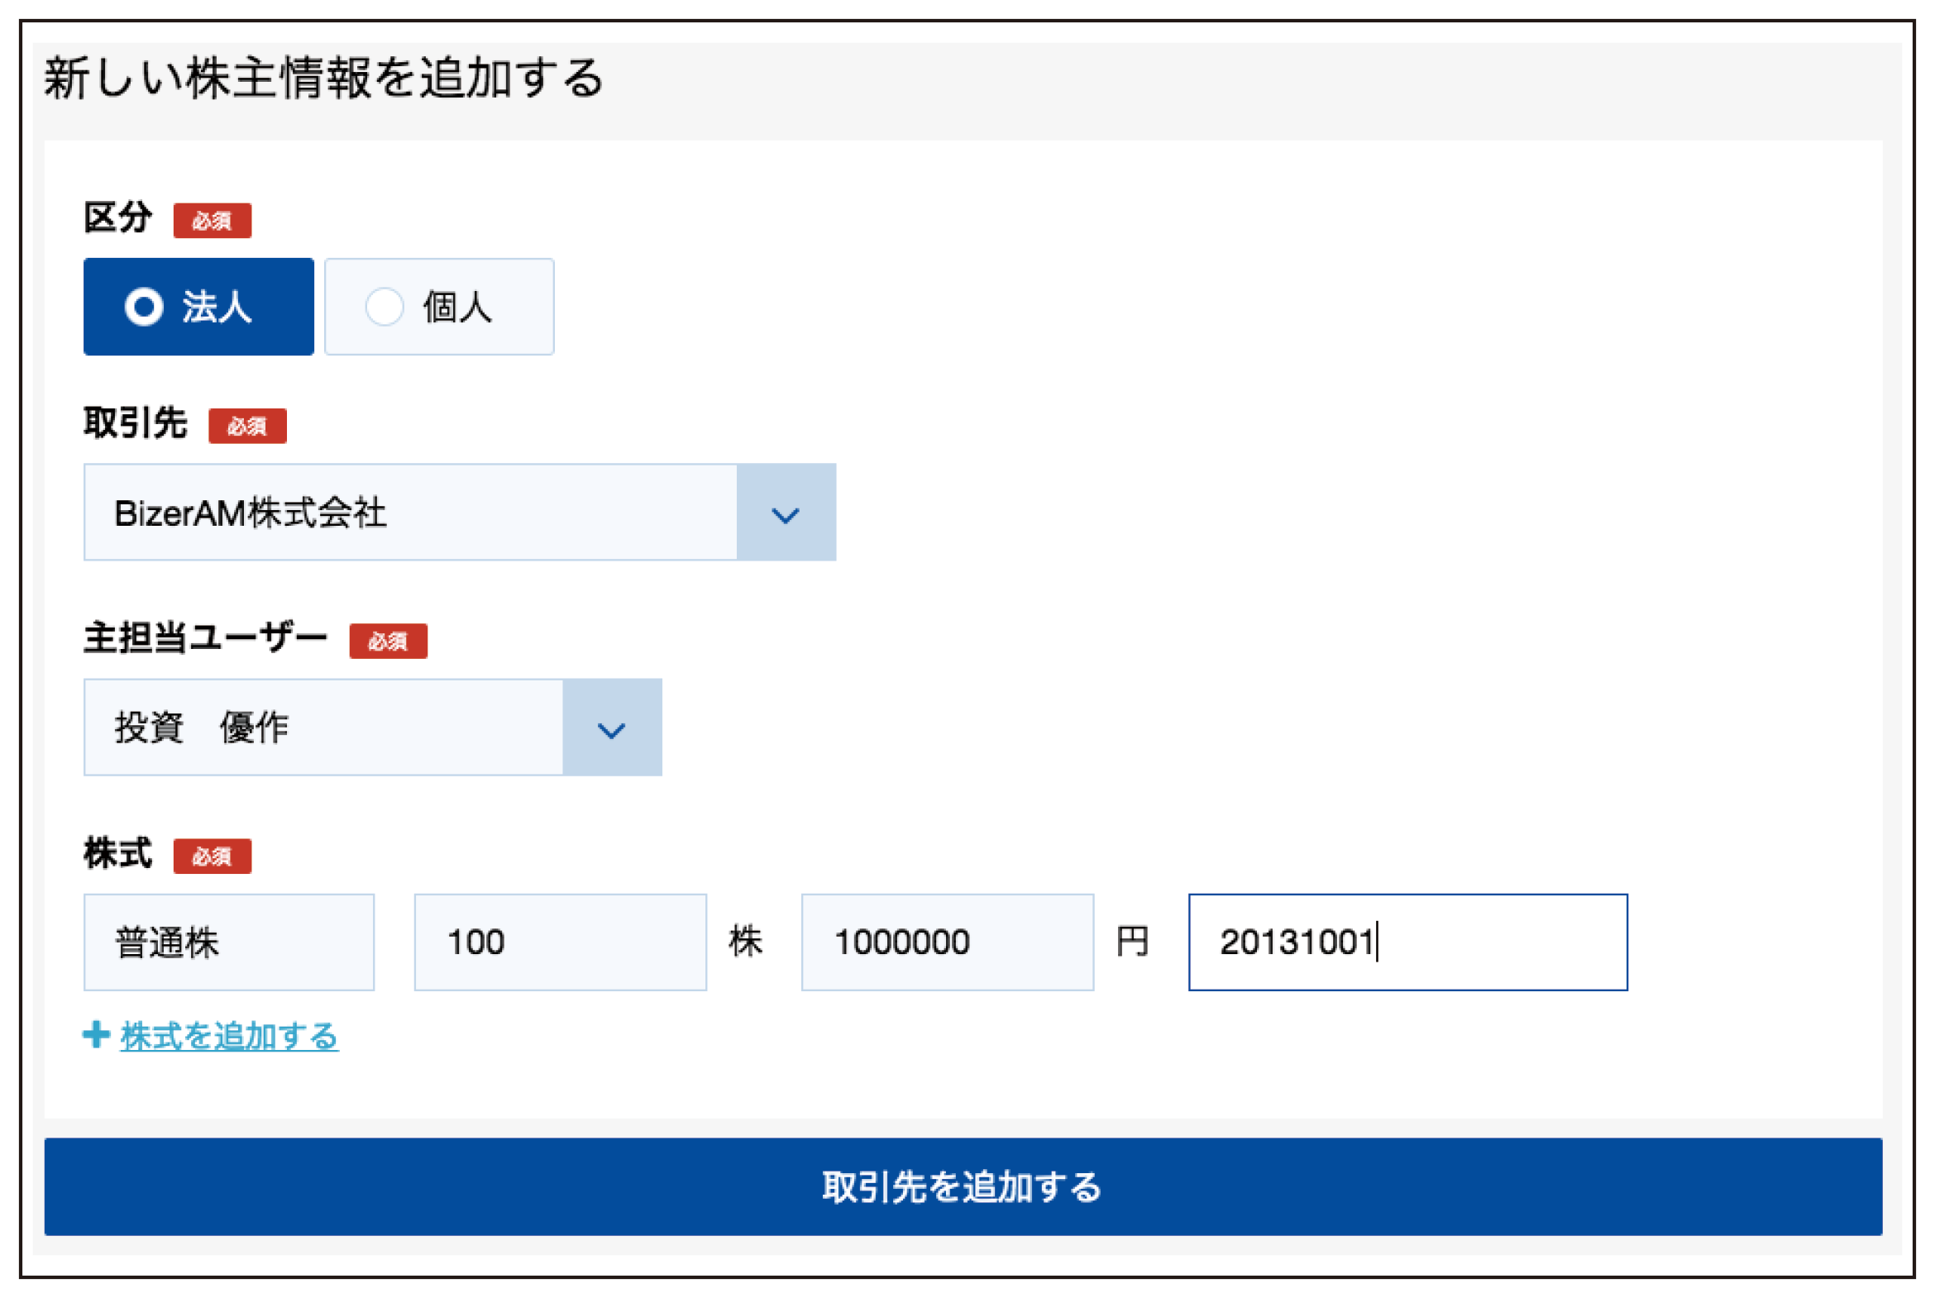Select the 個人 radio option
This screenshot has height=1298, width=1935.
[x=440, y=307]
